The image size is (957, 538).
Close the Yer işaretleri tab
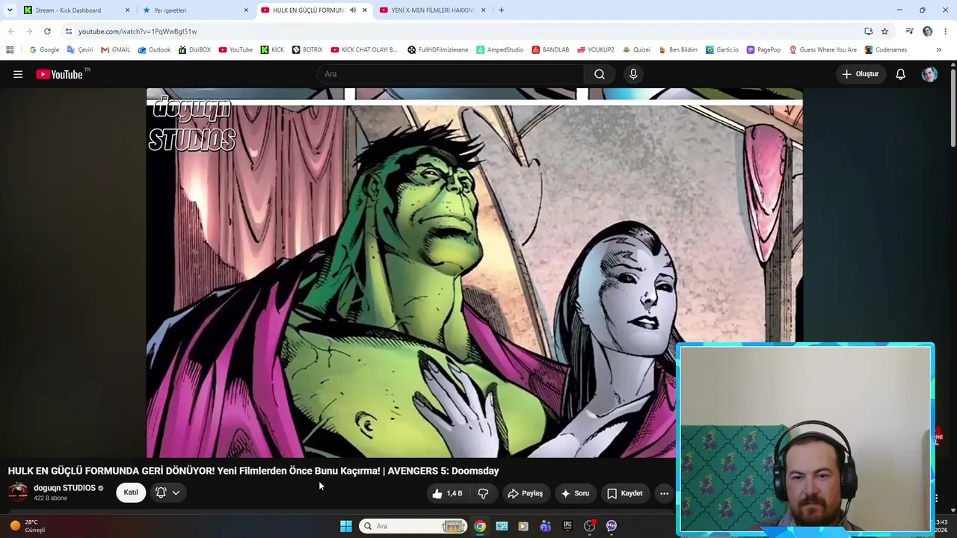pyautogui.click(x=246, y=10)
